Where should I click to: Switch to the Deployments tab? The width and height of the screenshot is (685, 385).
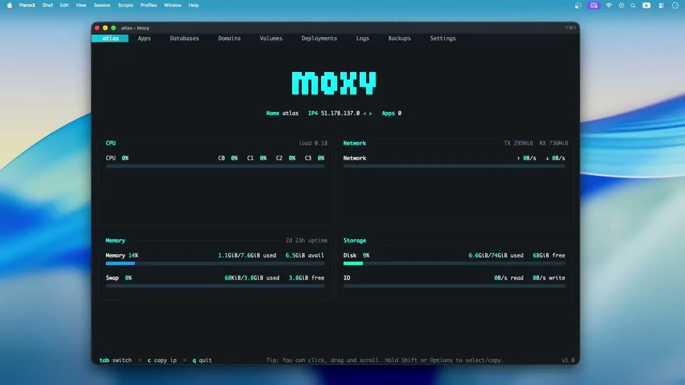319,38
